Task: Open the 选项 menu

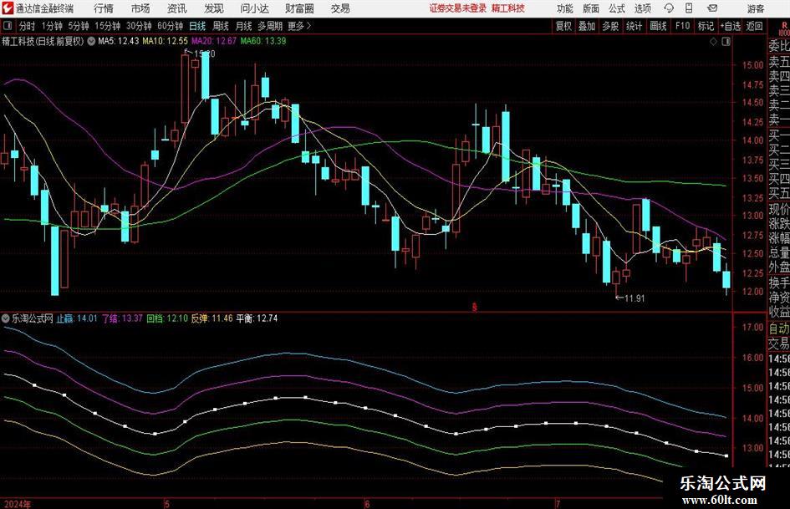Action: (x=642, y=8)
